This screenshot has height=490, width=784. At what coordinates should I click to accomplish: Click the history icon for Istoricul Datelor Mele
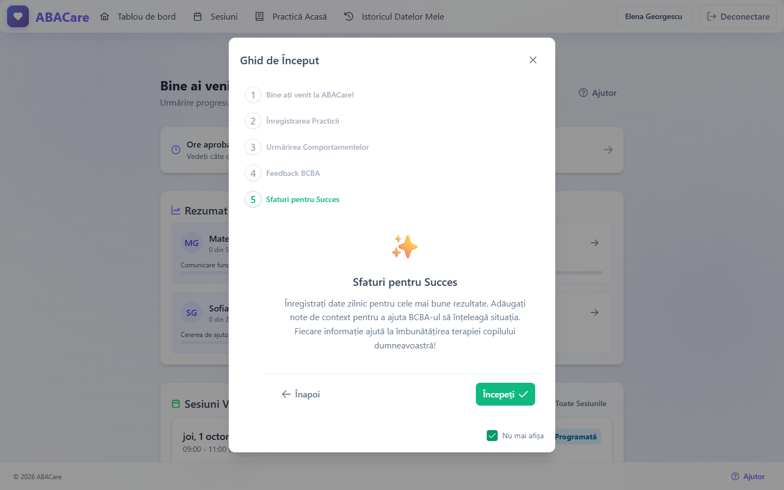coord(349,16)
